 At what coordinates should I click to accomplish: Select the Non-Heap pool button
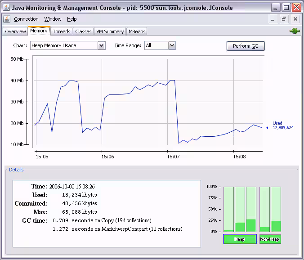pos(270,239)
